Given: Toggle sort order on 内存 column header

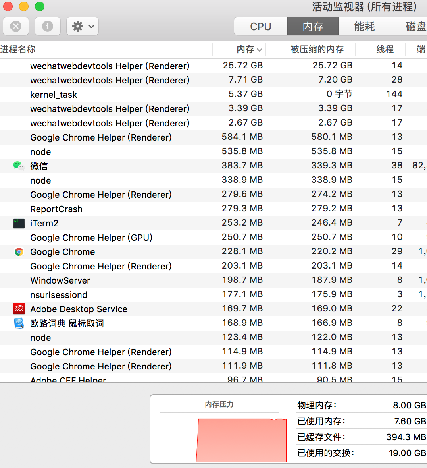Looking at the screenshot, I should [239, 49].
